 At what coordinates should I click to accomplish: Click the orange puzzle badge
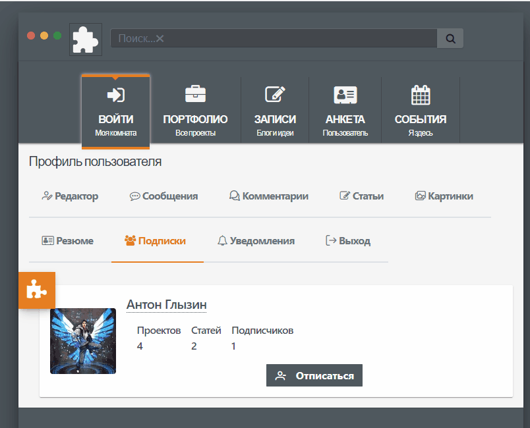37,290
